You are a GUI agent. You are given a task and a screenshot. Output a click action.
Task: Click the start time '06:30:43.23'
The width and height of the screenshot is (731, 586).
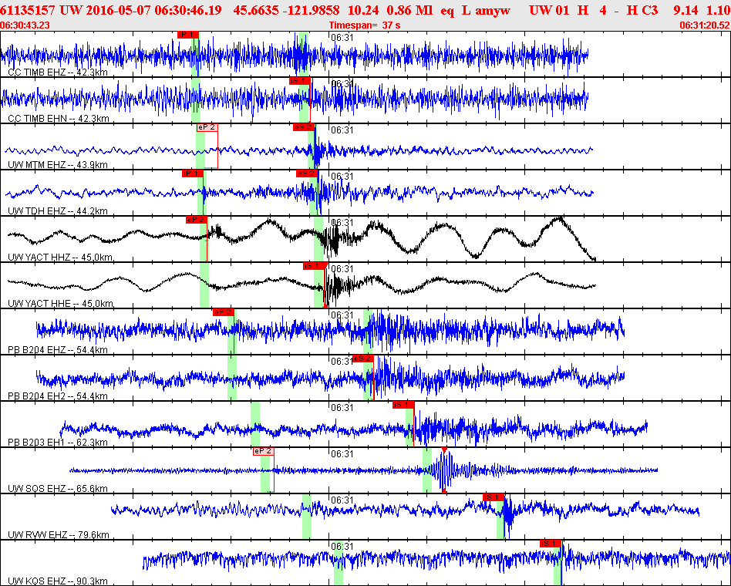tap(25, 25)
